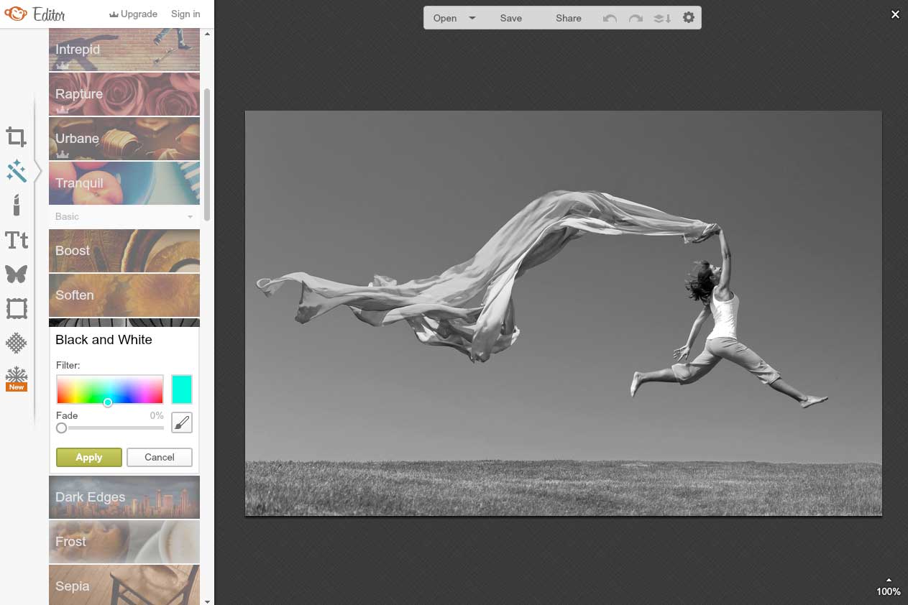Select the Crop basic edits tool
The width and height of the screenshot is (908, 605).
pos(17,137)
